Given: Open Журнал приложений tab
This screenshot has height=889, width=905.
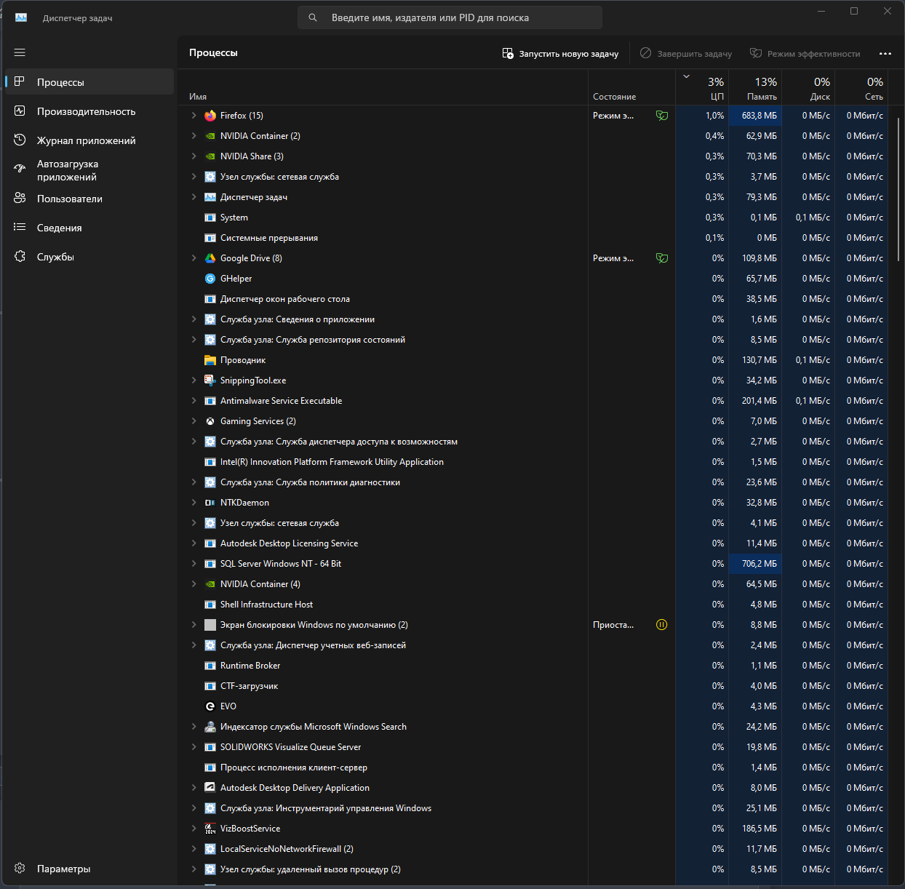Looking at the screenshot, I should click(89, 140).
